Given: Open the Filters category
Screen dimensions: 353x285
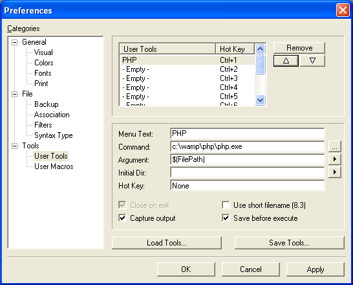Looking at the screenshot, I should click(43, 125).
